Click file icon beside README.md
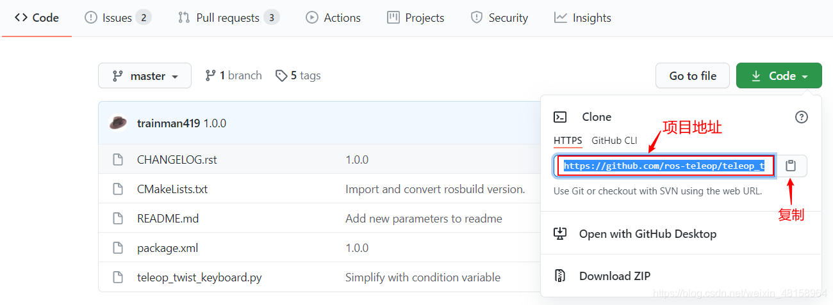Screen dimensions: 833x305 (117, 219)
